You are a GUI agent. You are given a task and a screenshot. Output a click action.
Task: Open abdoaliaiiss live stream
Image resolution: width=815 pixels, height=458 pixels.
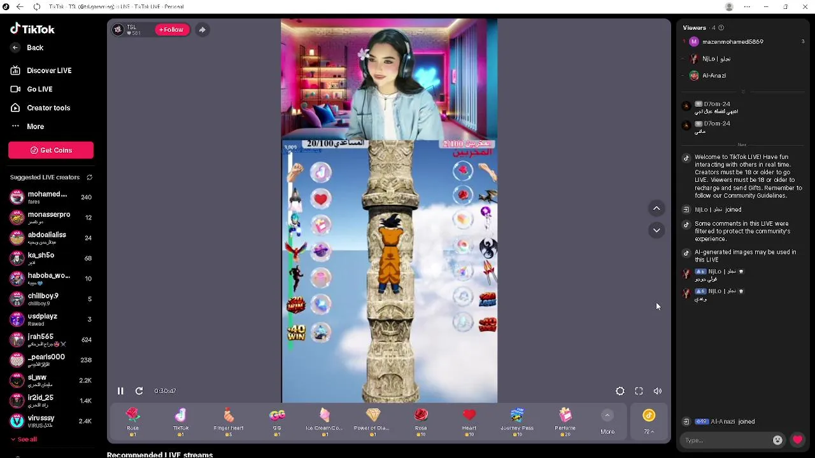coord(51,238)
